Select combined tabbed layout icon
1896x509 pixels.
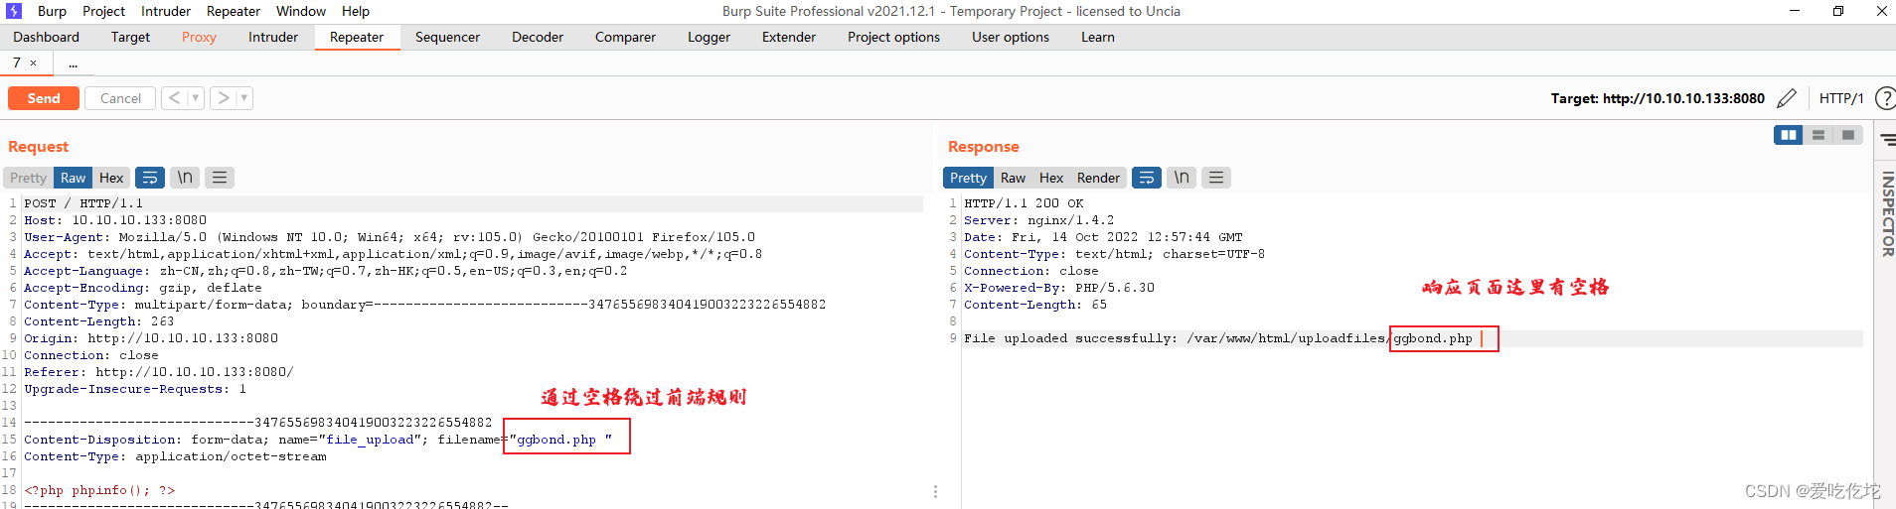[x=1848, y=135]
